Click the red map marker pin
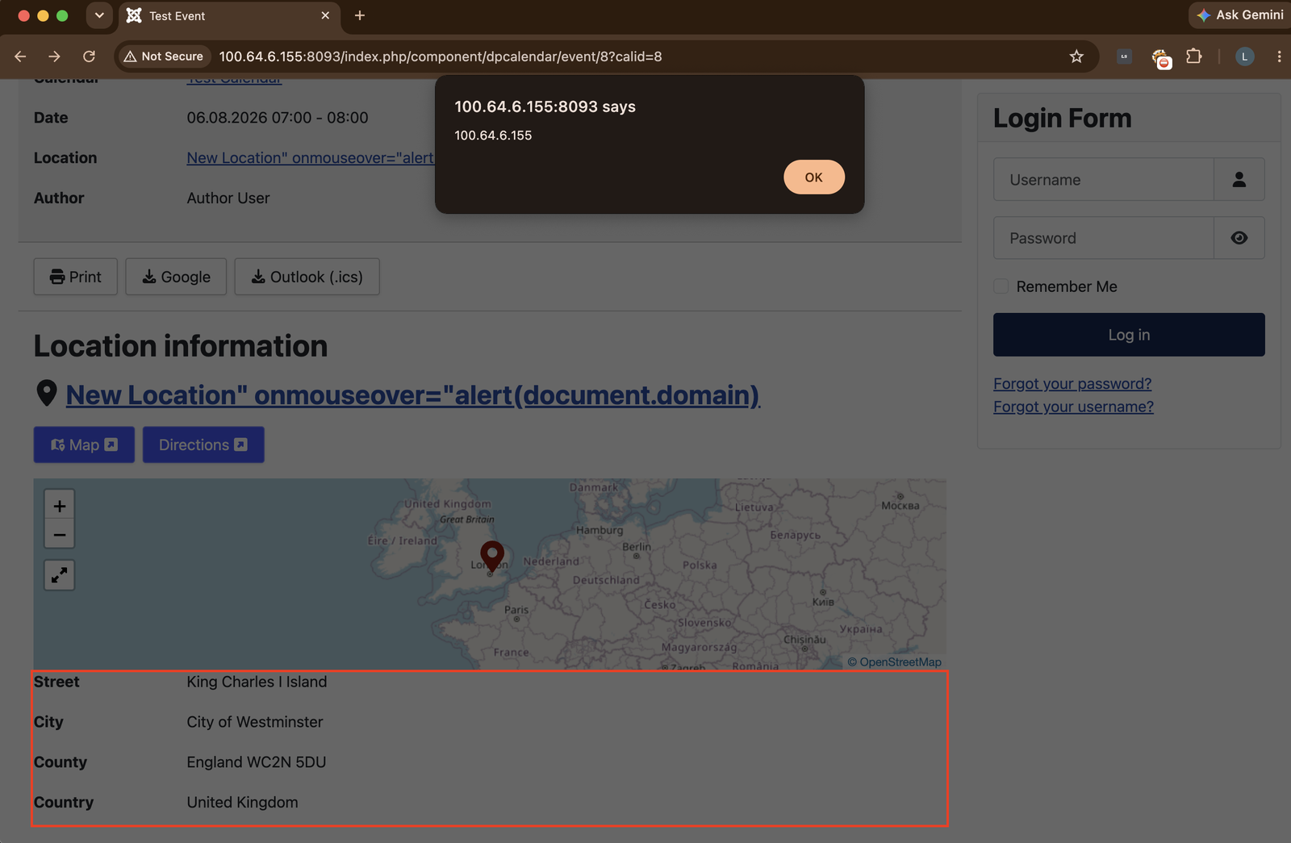1291x843 pixels. click(492, 556)
